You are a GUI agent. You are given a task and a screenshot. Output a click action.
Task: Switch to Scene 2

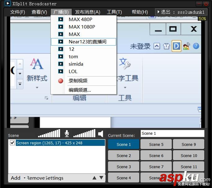123,156
